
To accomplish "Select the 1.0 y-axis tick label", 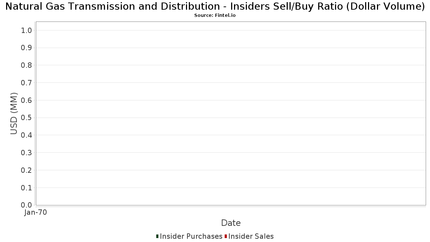I will coord(27,30).
